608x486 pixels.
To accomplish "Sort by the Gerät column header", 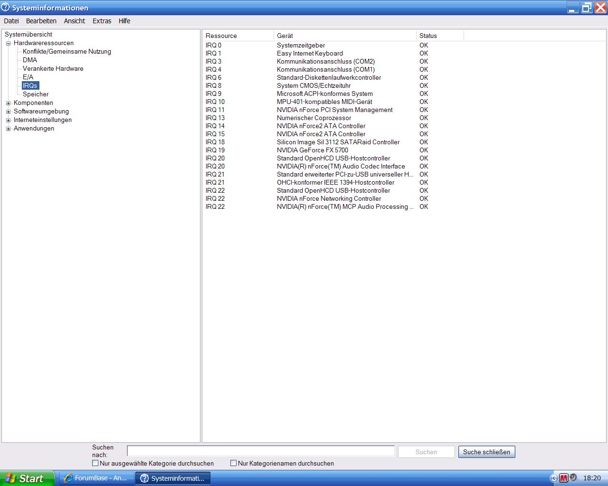I will (x=345, y=36).
